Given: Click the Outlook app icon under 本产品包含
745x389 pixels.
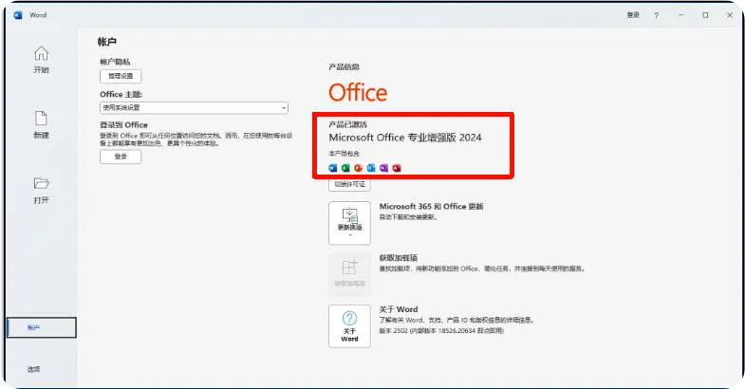Looking at the screenshot, I should tap(371, 168).
